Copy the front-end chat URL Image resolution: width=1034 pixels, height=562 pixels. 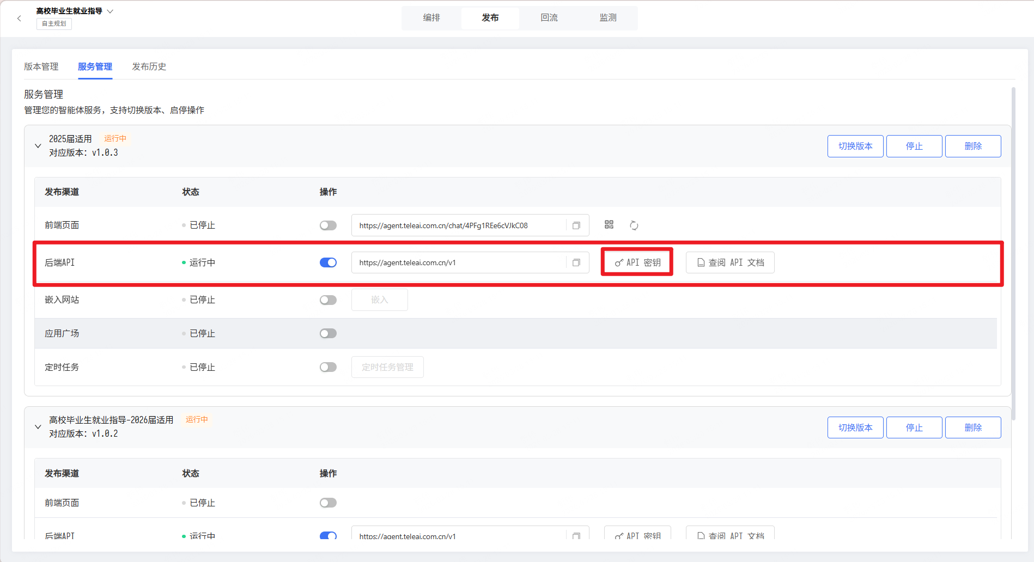(576, 225)
